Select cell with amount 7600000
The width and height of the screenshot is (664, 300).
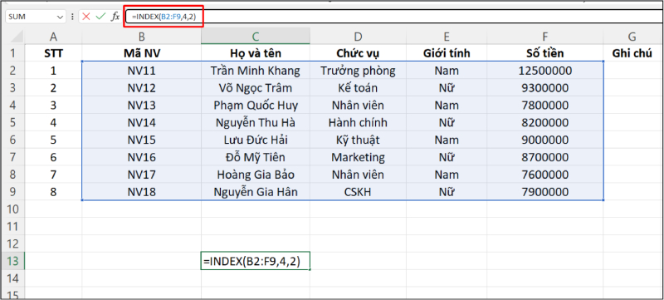(545, 175)
